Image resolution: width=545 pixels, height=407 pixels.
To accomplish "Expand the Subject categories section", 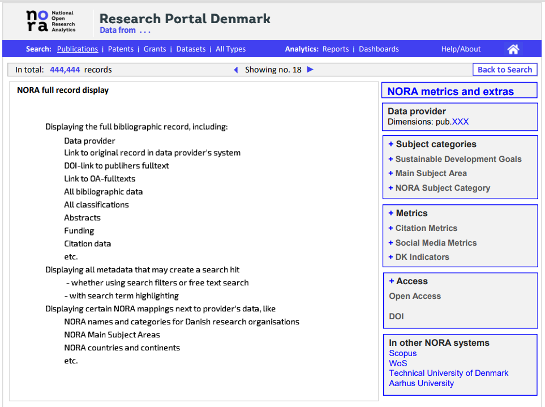I will point(391,144).
